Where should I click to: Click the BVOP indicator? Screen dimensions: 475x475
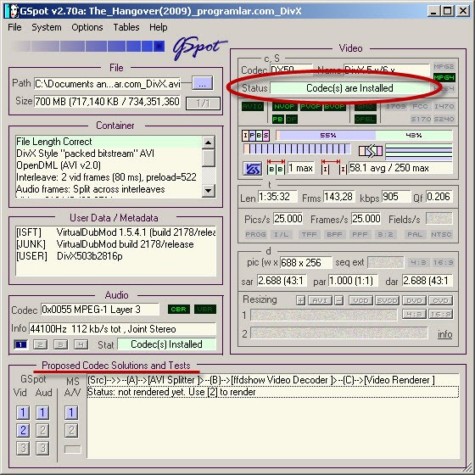tap(334, 106)
